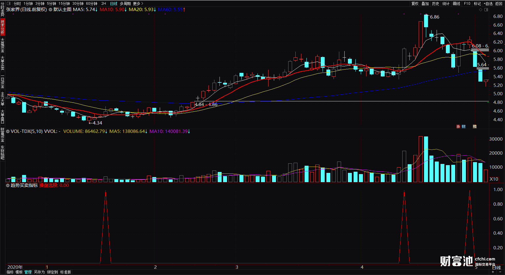Open the 分时走势 sidebar tab
The height and width of the screenshot is (275, 505).
point(2,9)
